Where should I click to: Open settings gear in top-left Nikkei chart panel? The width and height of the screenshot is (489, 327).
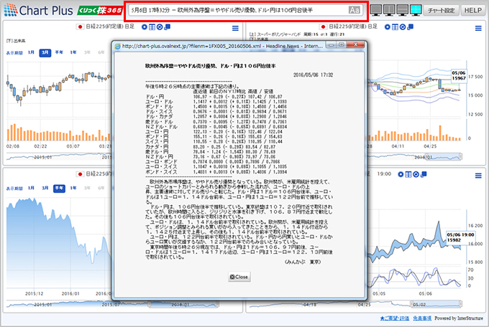(145, 27)
